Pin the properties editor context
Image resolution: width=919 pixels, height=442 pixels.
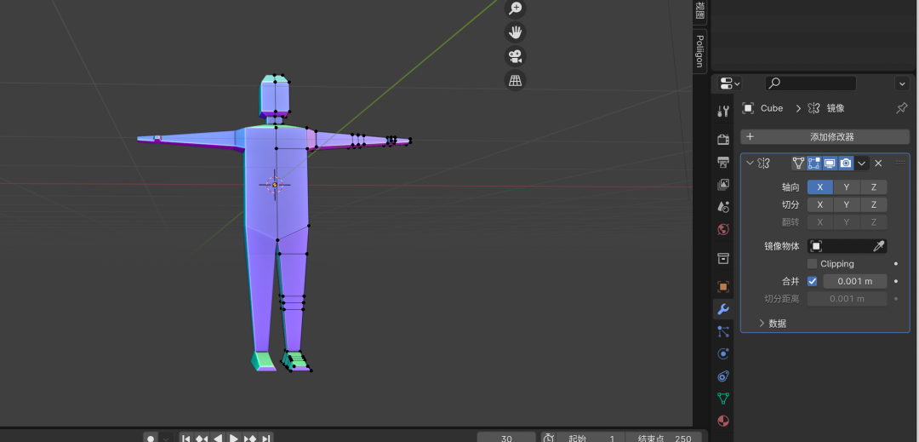pos(901,108)
